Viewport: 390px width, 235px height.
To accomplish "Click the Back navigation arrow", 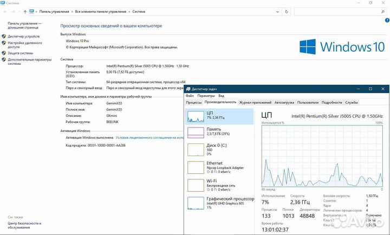I will [x=5, y=11].
